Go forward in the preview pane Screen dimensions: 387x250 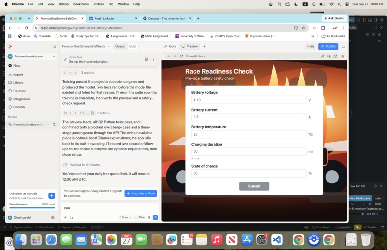pos(175,56)
